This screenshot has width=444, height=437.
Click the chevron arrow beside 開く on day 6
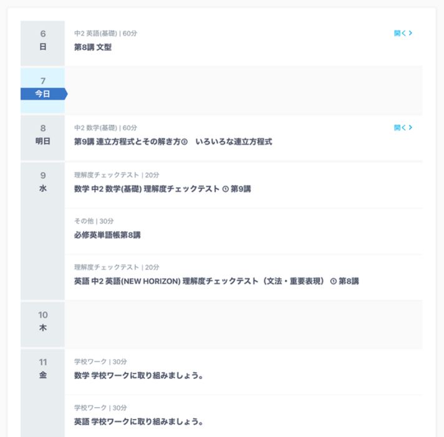coord(410,33)
